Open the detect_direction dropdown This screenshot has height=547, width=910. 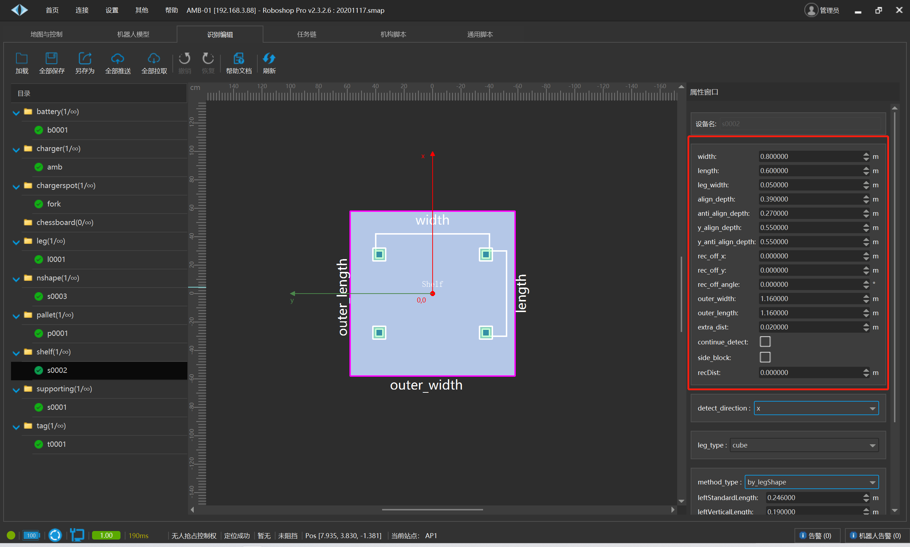[x=816, y=408]
